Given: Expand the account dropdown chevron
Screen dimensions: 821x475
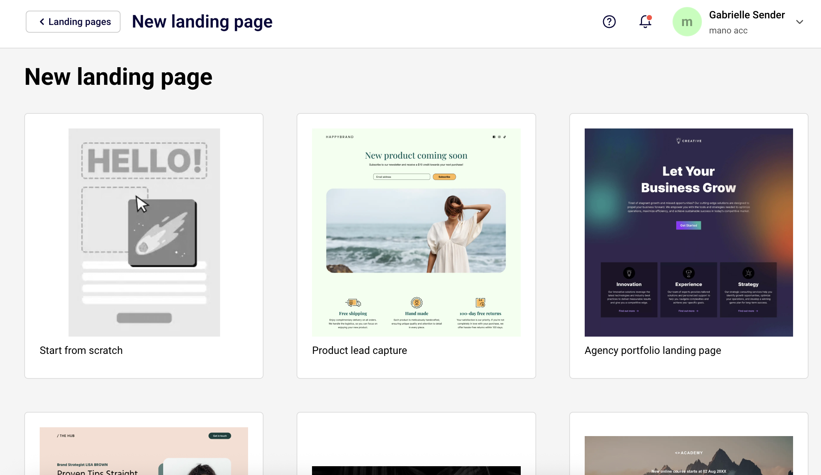Looking at the screenshot, I should point(799,22).
